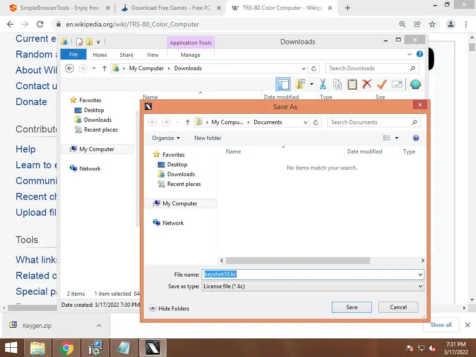The height and width of the screenshot is (357, 476).
Task: Click the Chrome icon in the taskbar
Action: tap(66, 348)
